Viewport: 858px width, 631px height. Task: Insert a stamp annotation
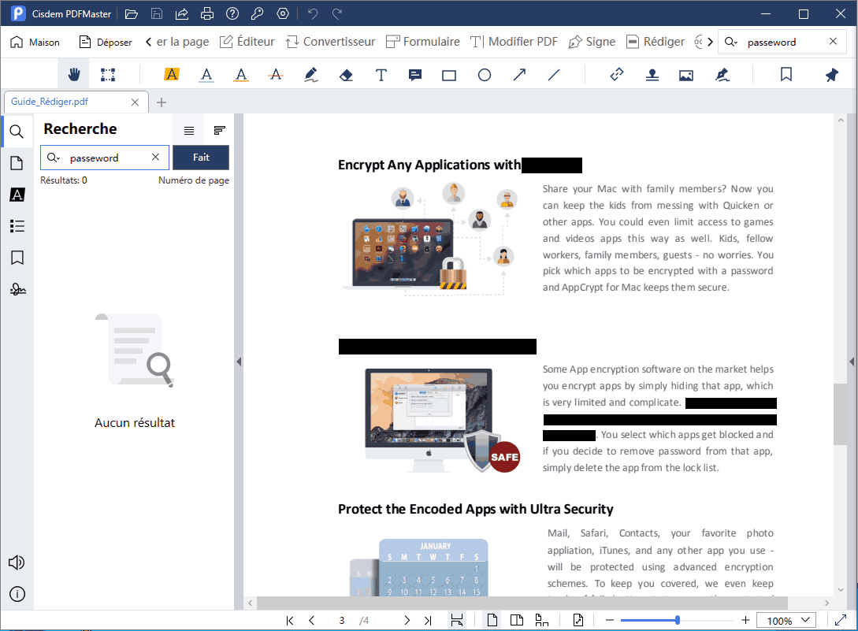(652, 75)
